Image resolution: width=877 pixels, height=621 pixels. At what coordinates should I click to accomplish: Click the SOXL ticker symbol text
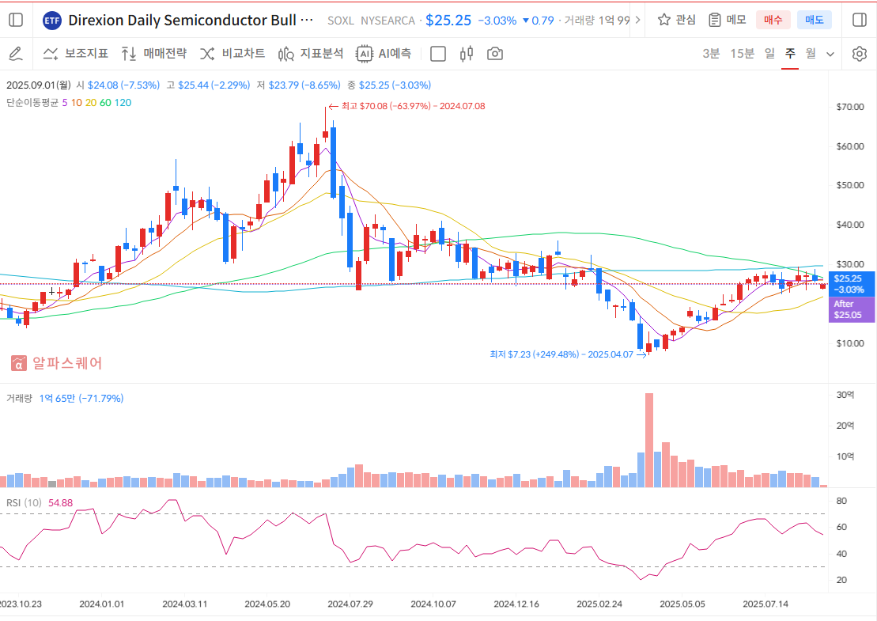tap(341, 21)
